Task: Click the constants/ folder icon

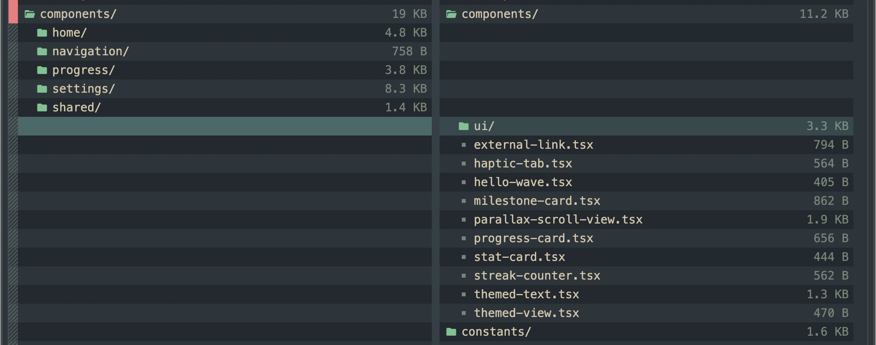Action: 451,332
